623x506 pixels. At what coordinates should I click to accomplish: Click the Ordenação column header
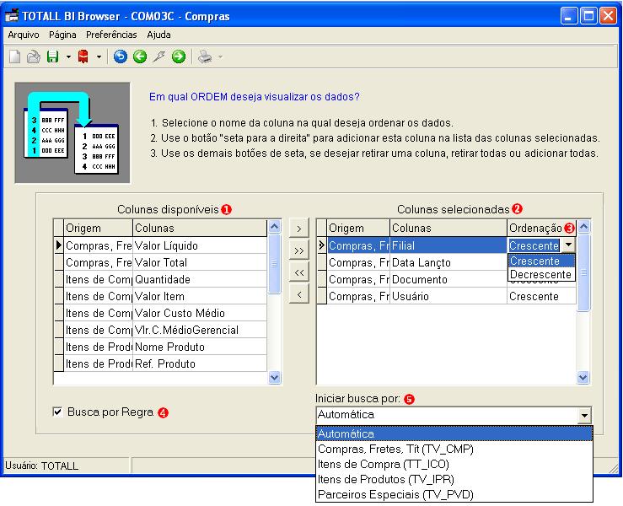click(541, 229)
